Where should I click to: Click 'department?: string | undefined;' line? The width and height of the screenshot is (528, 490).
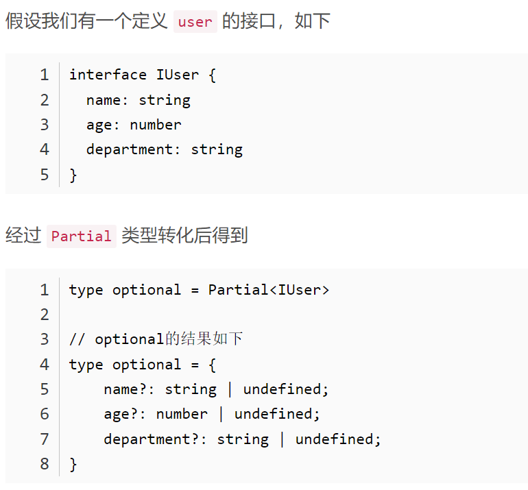click(x=243, y=439)
